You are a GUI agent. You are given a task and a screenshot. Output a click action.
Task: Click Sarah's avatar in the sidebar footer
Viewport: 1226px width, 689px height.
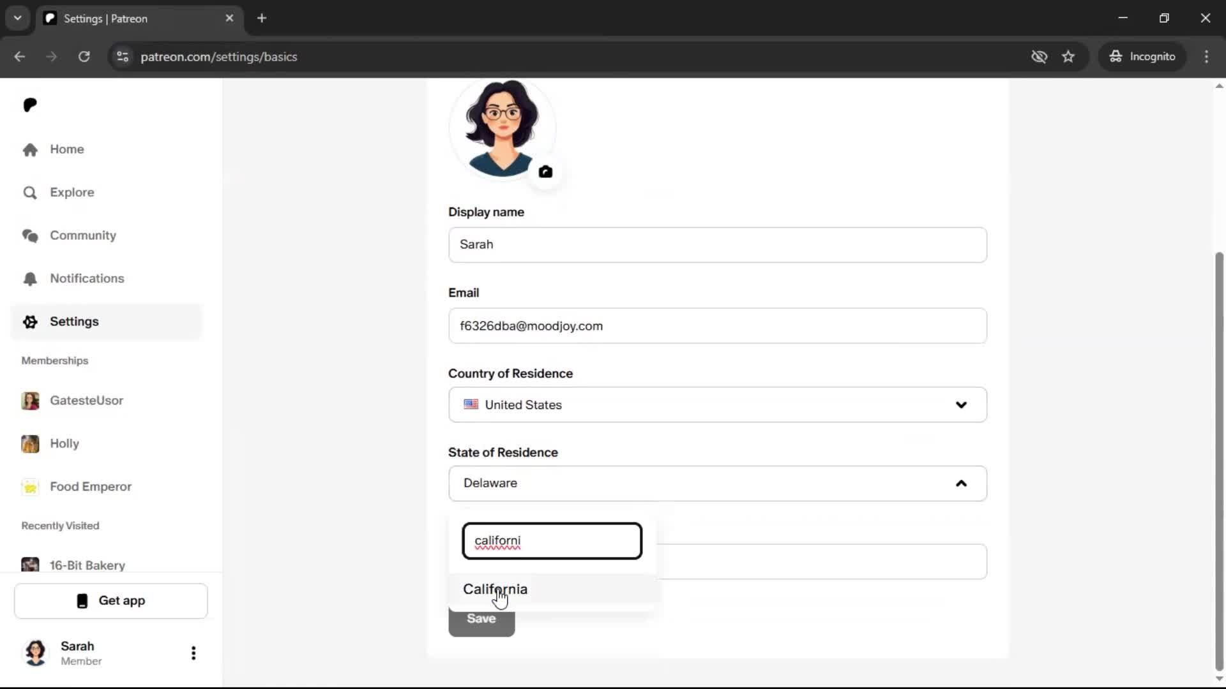[x=36, y=653]
